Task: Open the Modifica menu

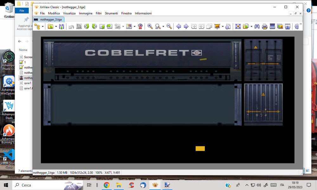Action: point(54,13)
